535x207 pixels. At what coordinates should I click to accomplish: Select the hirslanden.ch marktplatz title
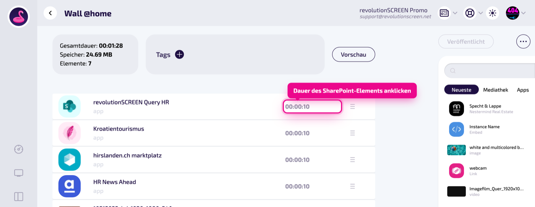(128, 156)
